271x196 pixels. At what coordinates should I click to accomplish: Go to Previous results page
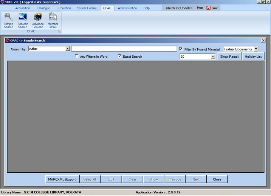pos(175,179)
